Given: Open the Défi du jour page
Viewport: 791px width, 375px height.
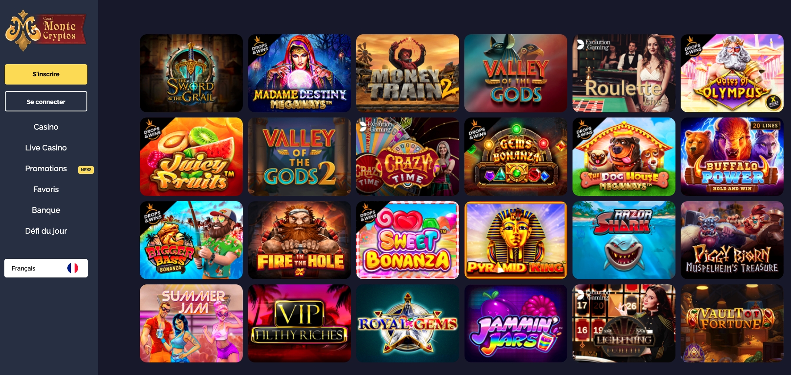Looking at the screenshot, I should 46,231.
